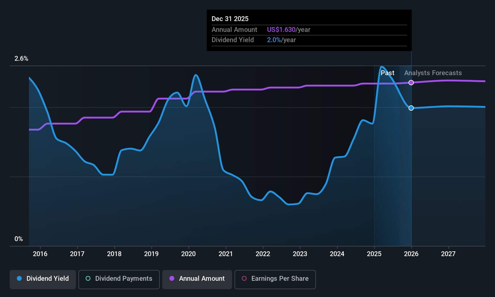This screenshot has height=297, width=495.
Task: Click the 2.6% gridline label
Action: click(21, 59)
